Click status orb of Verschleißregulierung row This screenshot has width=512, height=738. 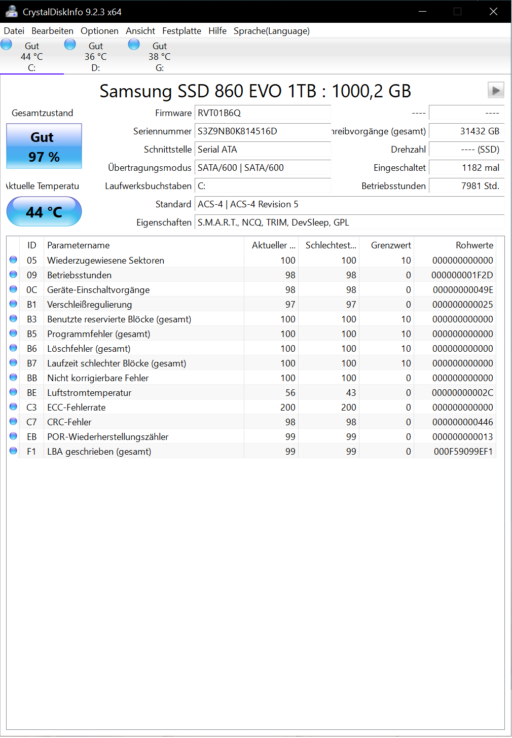coord(13,304)
